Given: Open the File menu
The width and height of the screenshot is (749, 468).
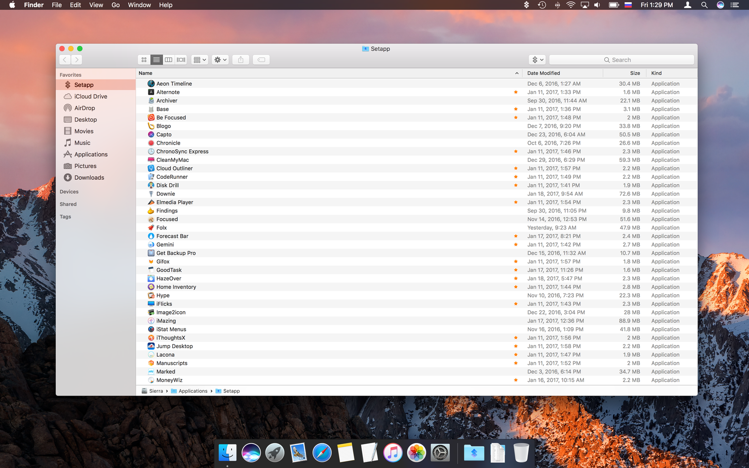Looking at the screenshot, I should tap(57, 5).
